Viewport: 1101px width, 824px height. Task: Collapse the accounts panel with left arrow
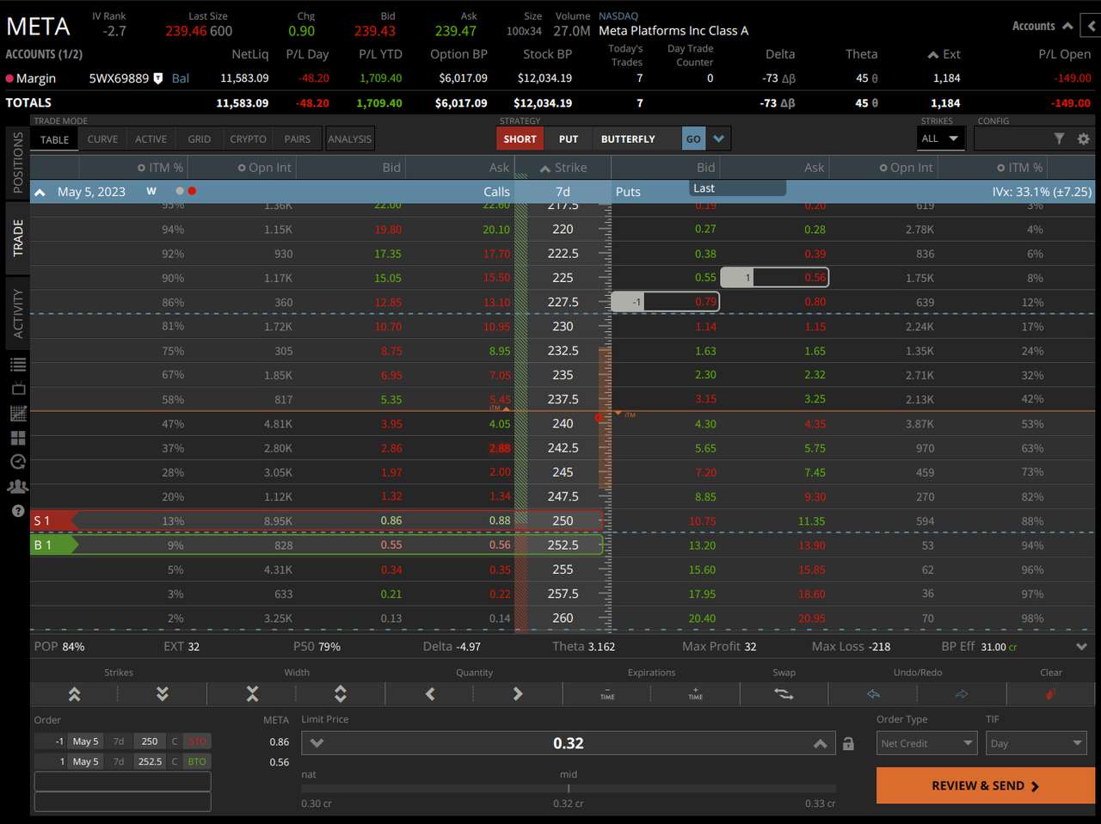point(1091,26)
